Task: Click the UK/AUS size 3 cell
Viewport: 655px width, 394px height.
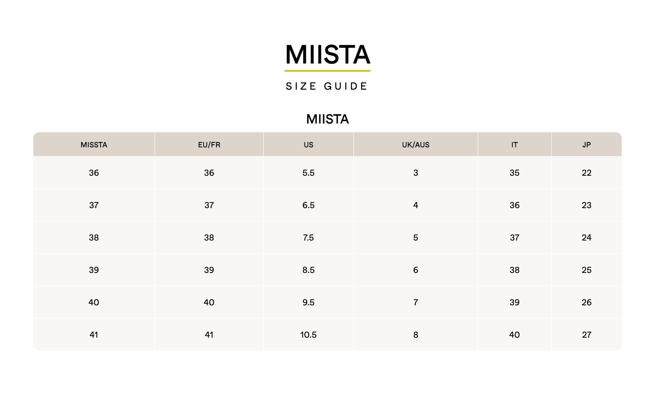Action: point(416,173)
